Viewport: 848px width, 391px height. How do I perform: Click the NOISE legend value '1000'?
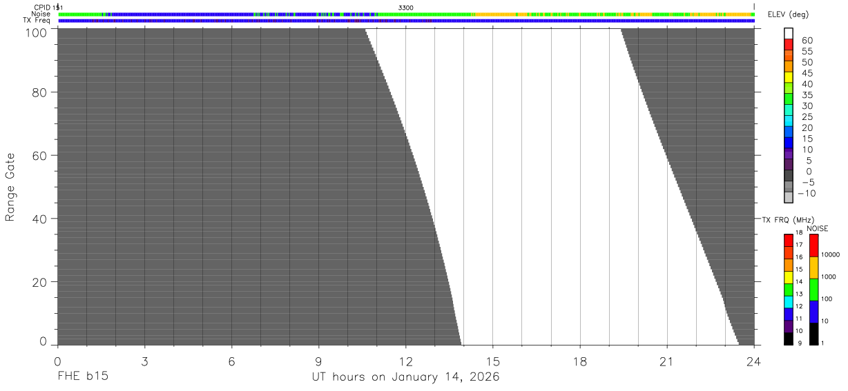pyautogui.click(x=829, y=277)
